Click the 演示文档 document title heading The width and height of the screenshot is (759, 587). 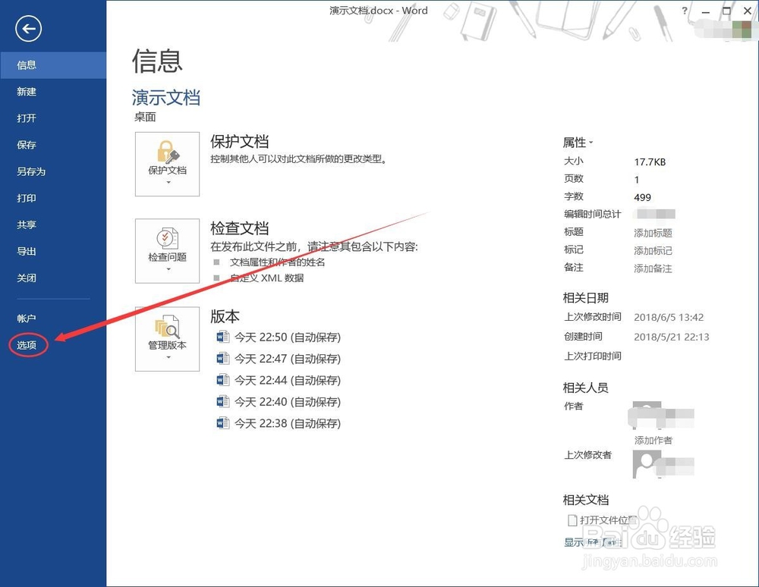pos(166,97)
